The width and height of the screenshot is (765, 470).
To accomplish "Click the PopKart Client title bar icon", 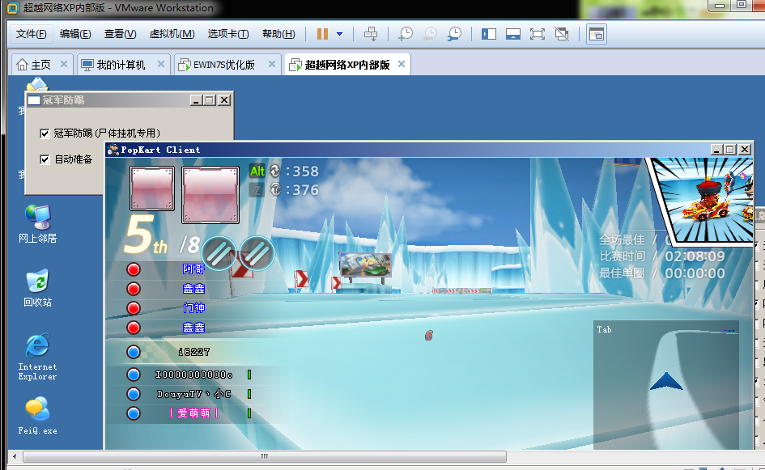I will pyautogui.click(x=113, y=150).
